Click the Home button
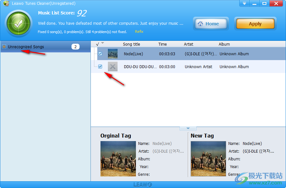The height and width of the screenshot is (188, 286). click(211, 24)
